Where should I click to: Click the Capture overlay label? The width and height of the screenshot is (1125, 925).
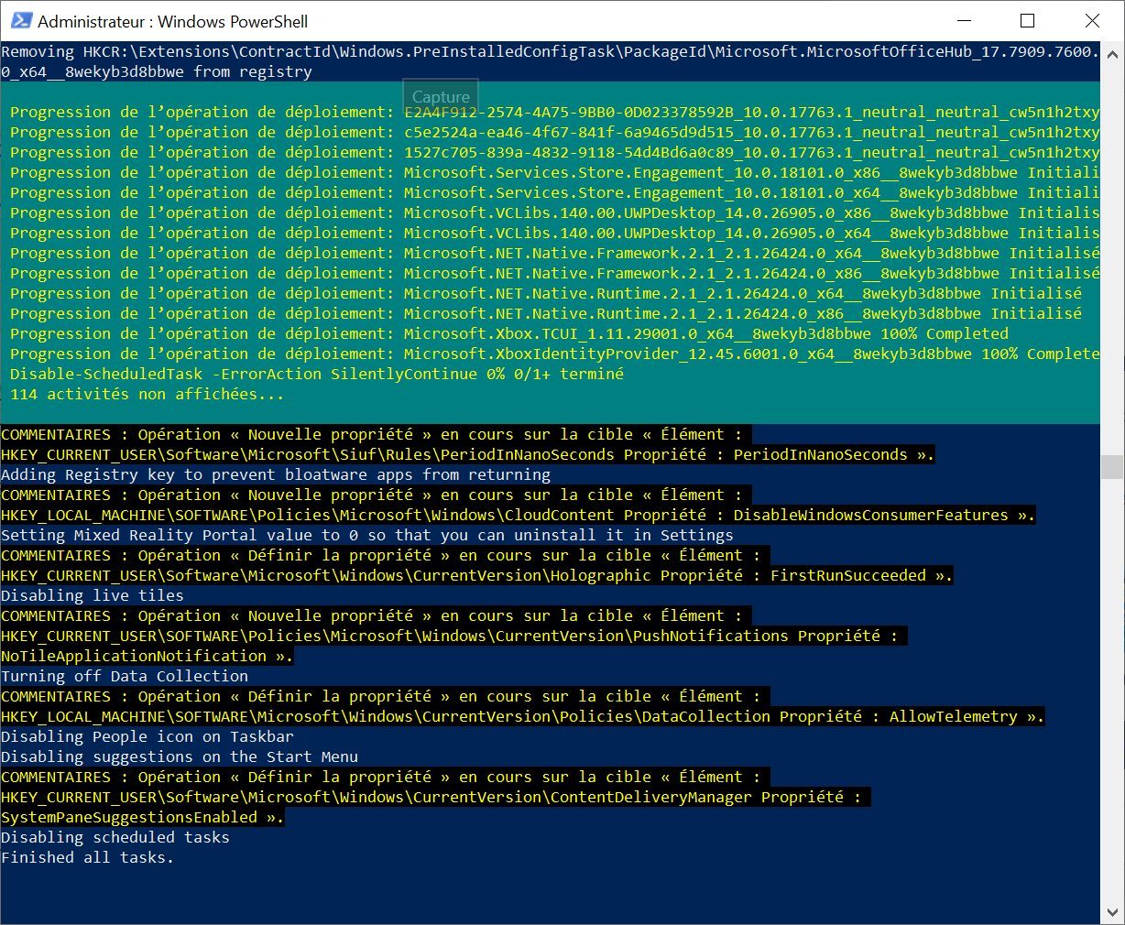(x=441, y=96)
